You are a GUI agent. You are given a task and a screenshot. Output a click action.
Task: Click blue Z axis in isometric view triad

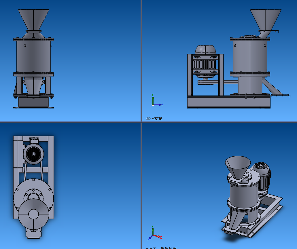150,238
